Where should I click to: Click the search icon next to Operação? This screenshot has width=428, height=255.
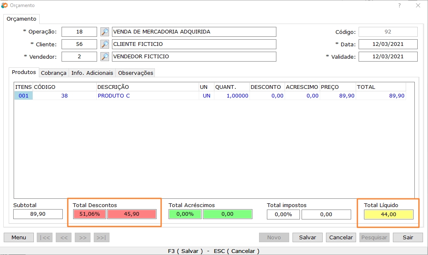pyautogui.click(x=105, y=32)
